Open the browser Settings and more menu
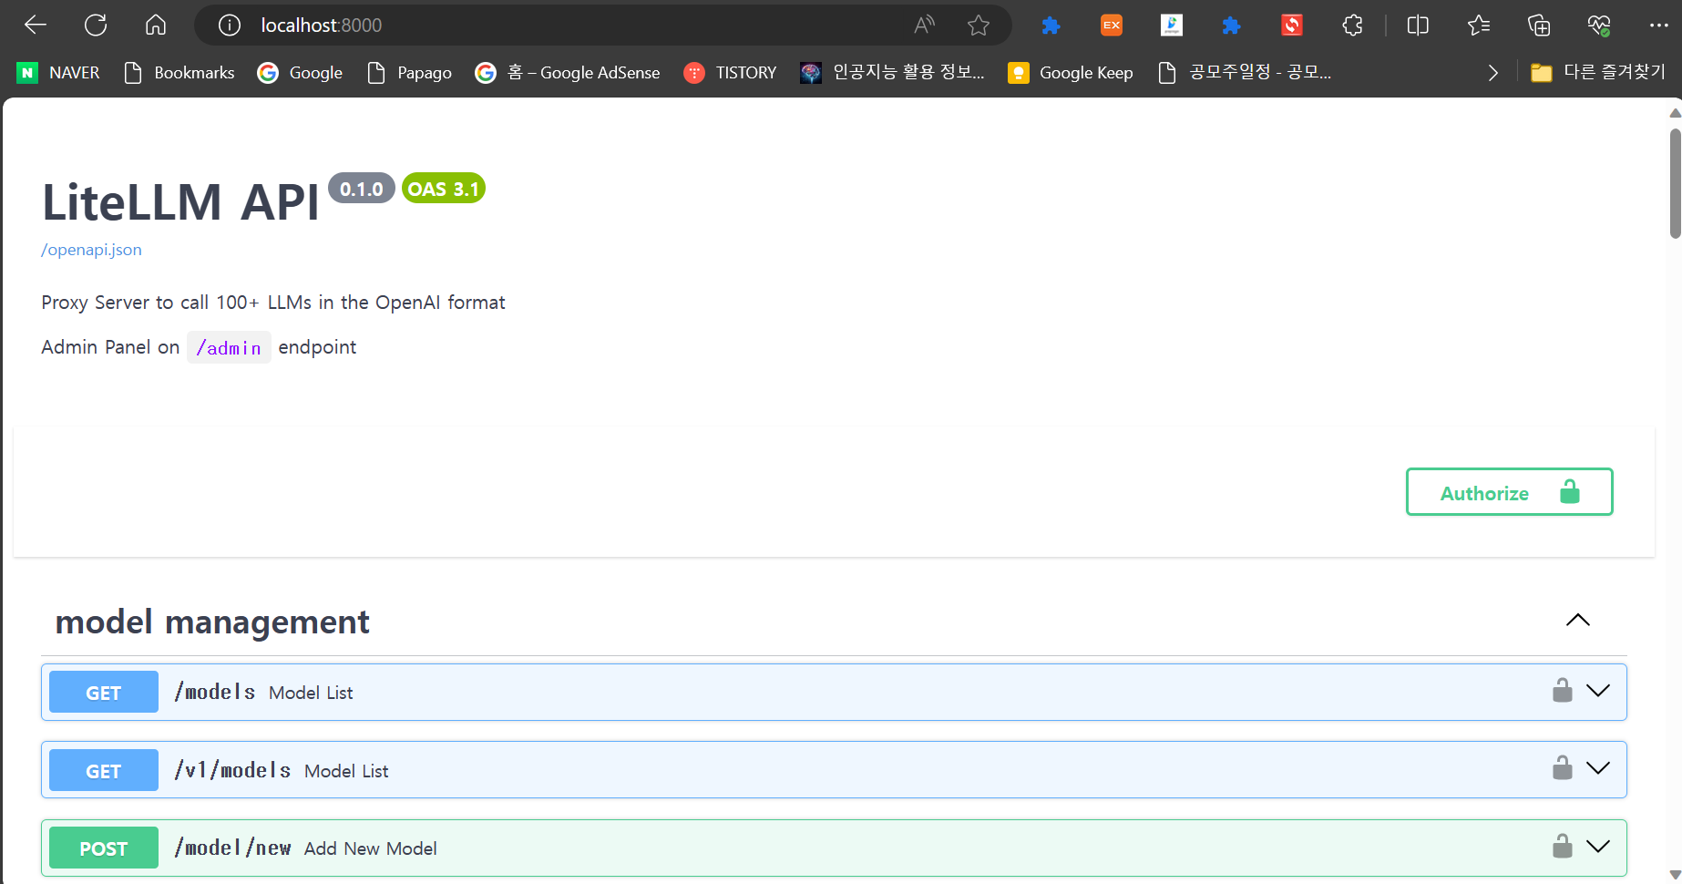 [x=1659, y=26]
